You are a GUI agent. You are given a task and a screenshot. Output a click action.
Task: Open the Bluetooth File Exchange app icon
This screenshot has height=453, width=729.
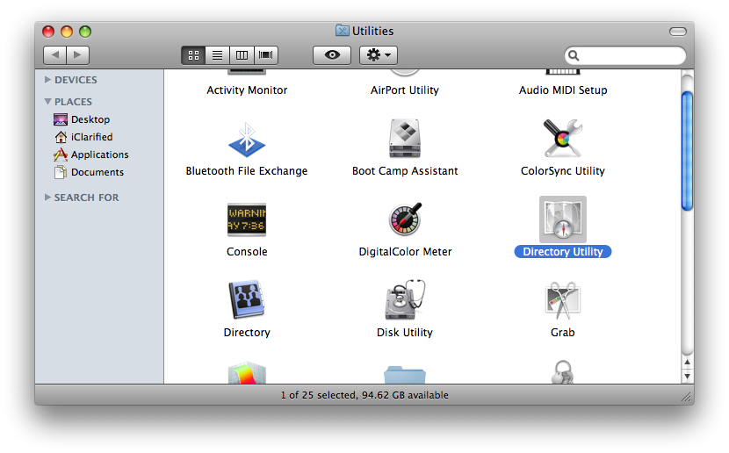(x=247, y=139)
